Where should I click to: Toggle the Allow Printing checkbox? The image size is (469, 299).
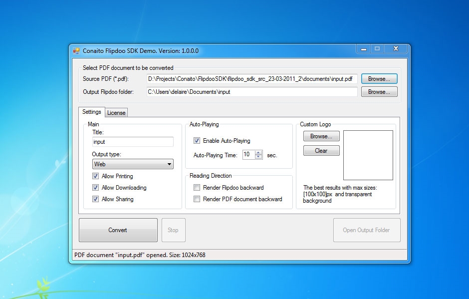click(95, 176)
